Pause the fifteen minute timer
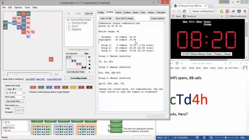This screenshot has height=140, width=249. [218, 54]
